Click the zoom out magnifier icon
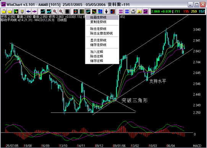 61,11
